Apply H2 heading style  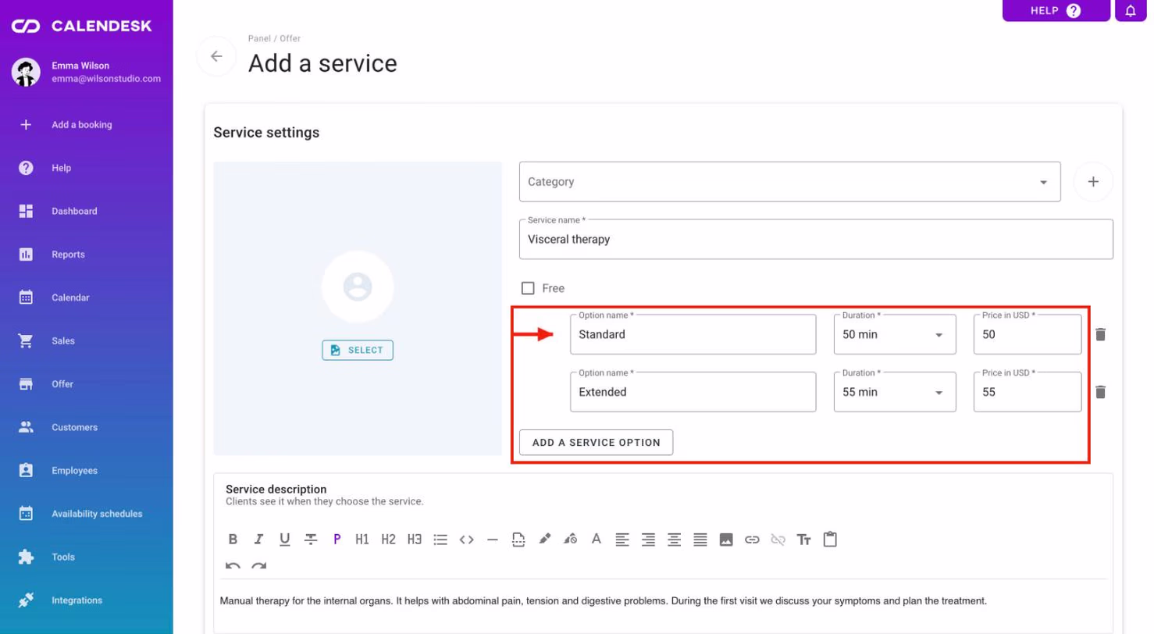point(389,539)
